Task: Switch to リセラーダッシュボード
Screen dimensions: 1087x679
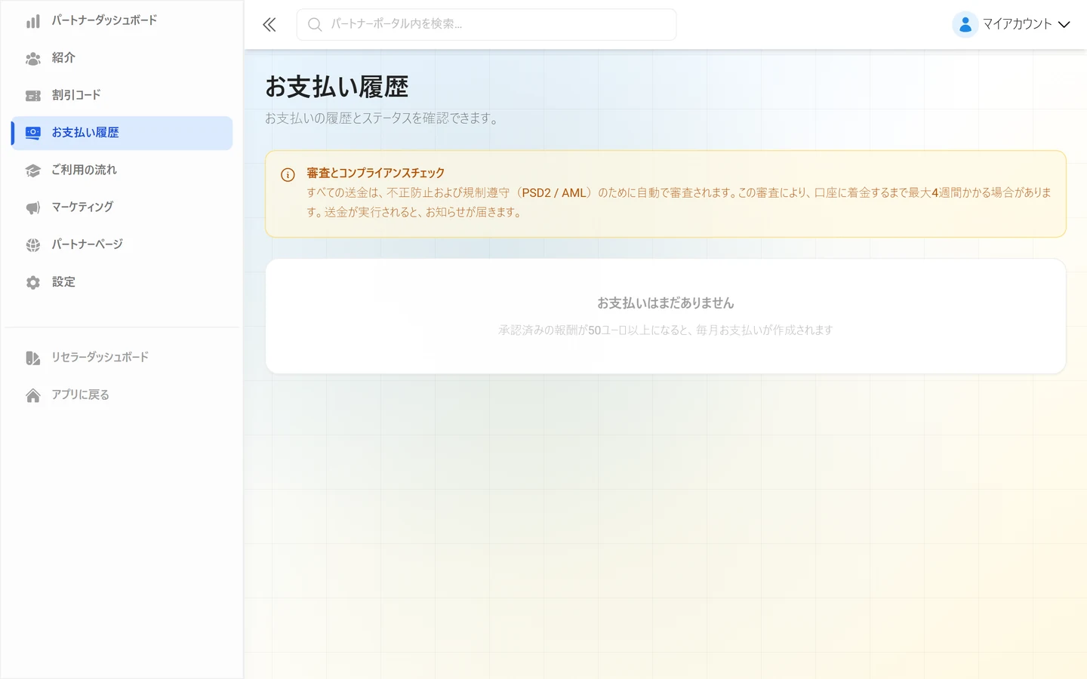Action: pyautogui.click(x=122, y=358)
